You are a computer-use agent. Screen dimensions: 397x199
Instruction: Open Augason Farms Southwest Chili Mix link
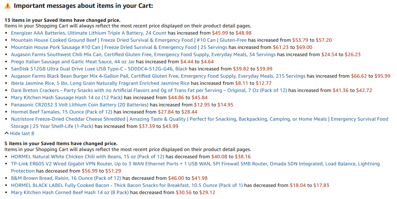143,55
